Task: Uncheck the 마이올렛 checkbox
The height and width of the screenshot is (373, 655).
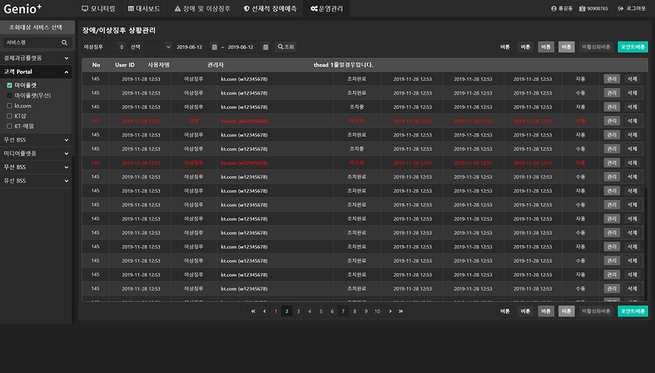Action: coord(10,85)
